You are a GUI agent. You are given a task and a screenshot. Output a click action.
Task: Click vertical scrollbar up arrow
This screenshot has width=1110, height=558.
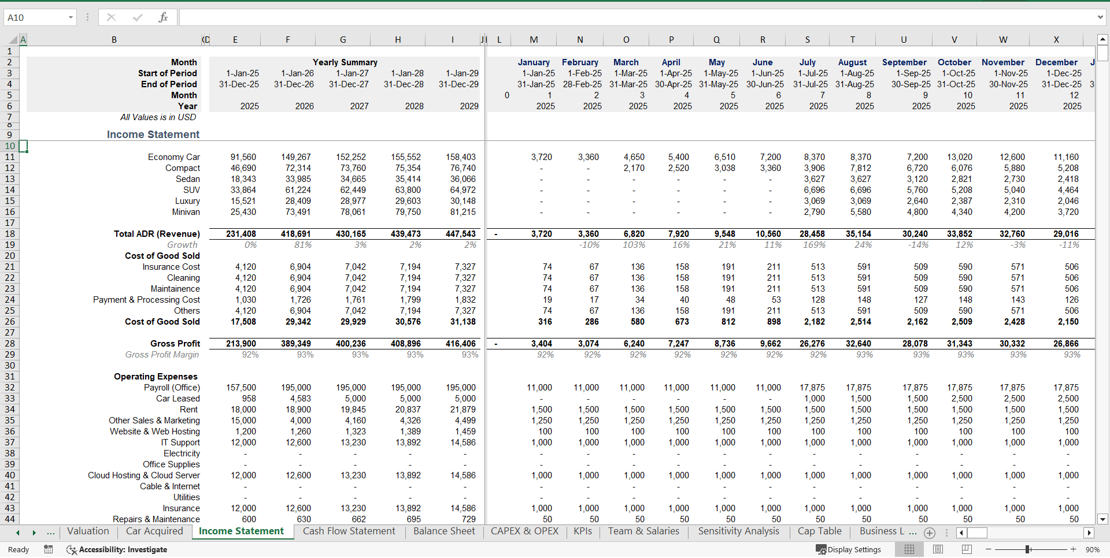[1102, 40]
